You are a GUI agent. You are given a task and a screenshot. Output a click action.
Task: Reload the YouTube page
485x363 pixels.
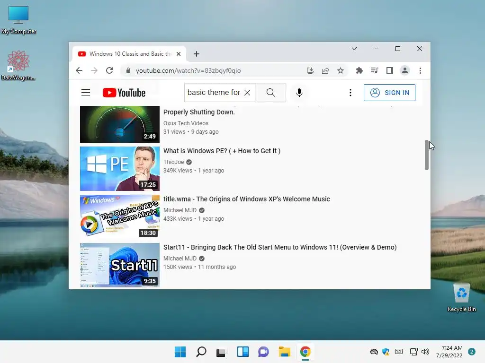pos(109,71)
